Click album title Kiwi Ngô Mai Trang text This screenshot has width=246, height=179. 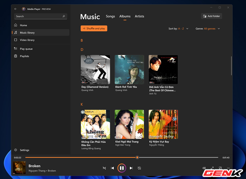coord(127,141)
